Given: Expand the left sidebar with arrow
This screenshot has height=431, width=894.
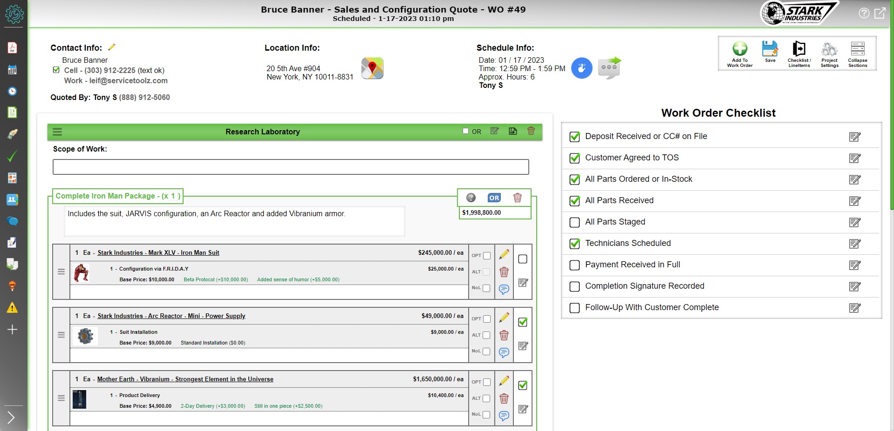Looking at the screenshot, I should [x=12, y=418].
